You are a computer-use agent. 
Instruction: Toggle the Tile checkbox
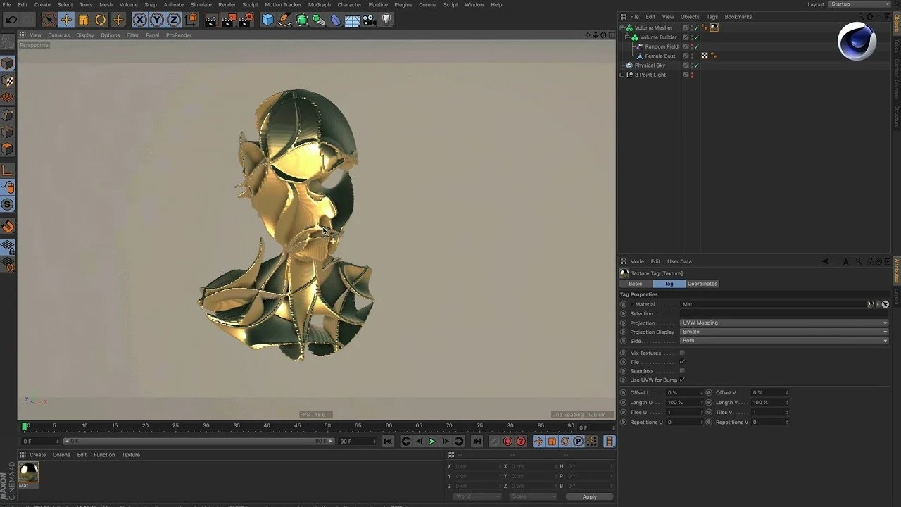(x=683, y=362)
